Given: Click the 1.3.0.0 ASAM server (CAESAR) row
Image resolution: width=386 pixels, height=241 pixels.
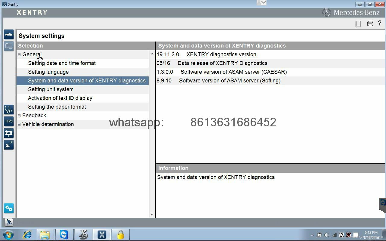Looking at the screenshot, I should coord(271,72).
